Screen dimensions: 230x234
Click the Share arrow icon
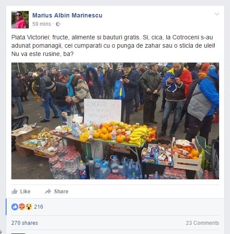48,192
